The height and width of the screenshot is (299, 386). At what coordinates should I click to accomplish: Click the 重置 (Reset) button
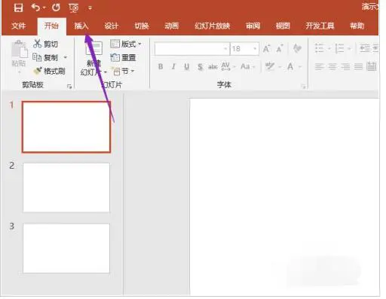click(123, 58)
